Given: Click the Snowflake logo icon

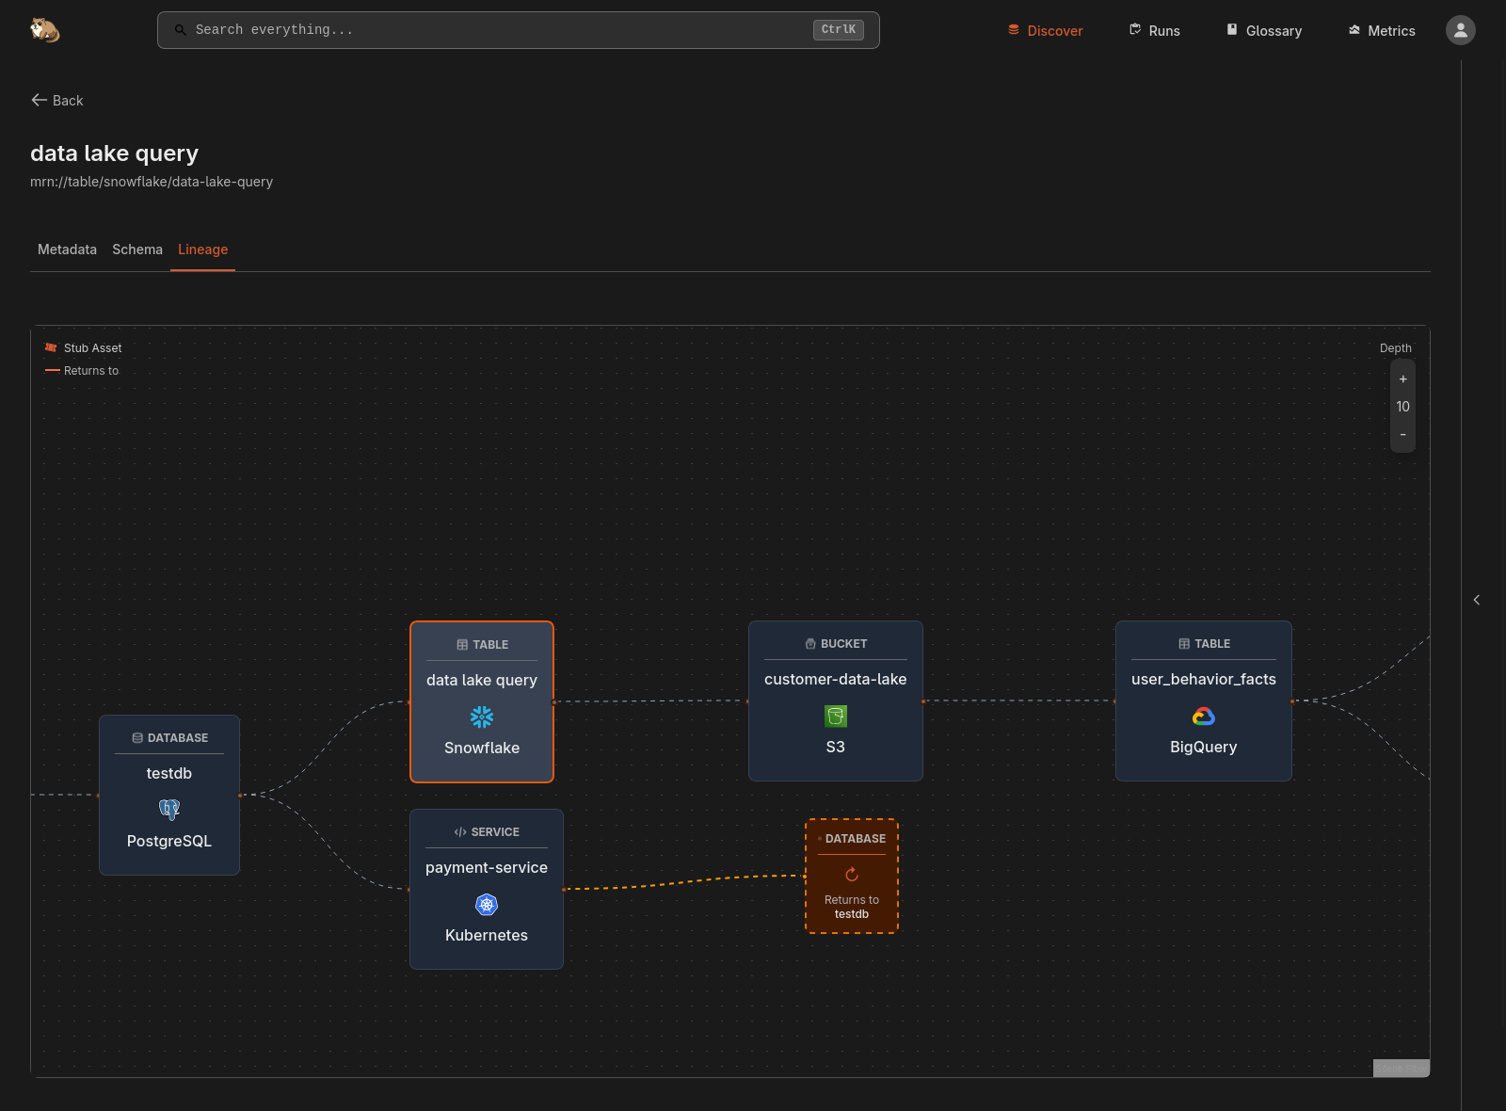Looking at the screenshot, I should [482, 717].
